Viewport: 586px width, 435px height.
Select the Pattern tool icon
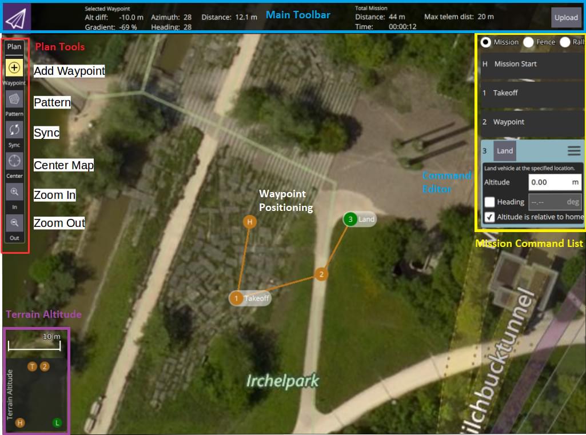pyautogui.click(x=14, y=99)
